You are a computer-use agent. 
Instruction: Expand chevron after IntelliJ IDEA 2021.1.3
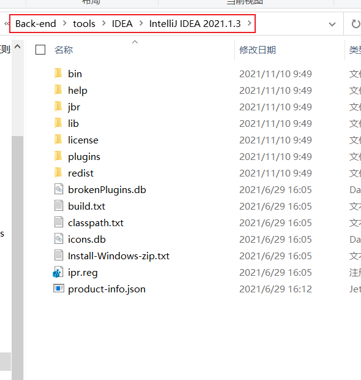(250, 23)
